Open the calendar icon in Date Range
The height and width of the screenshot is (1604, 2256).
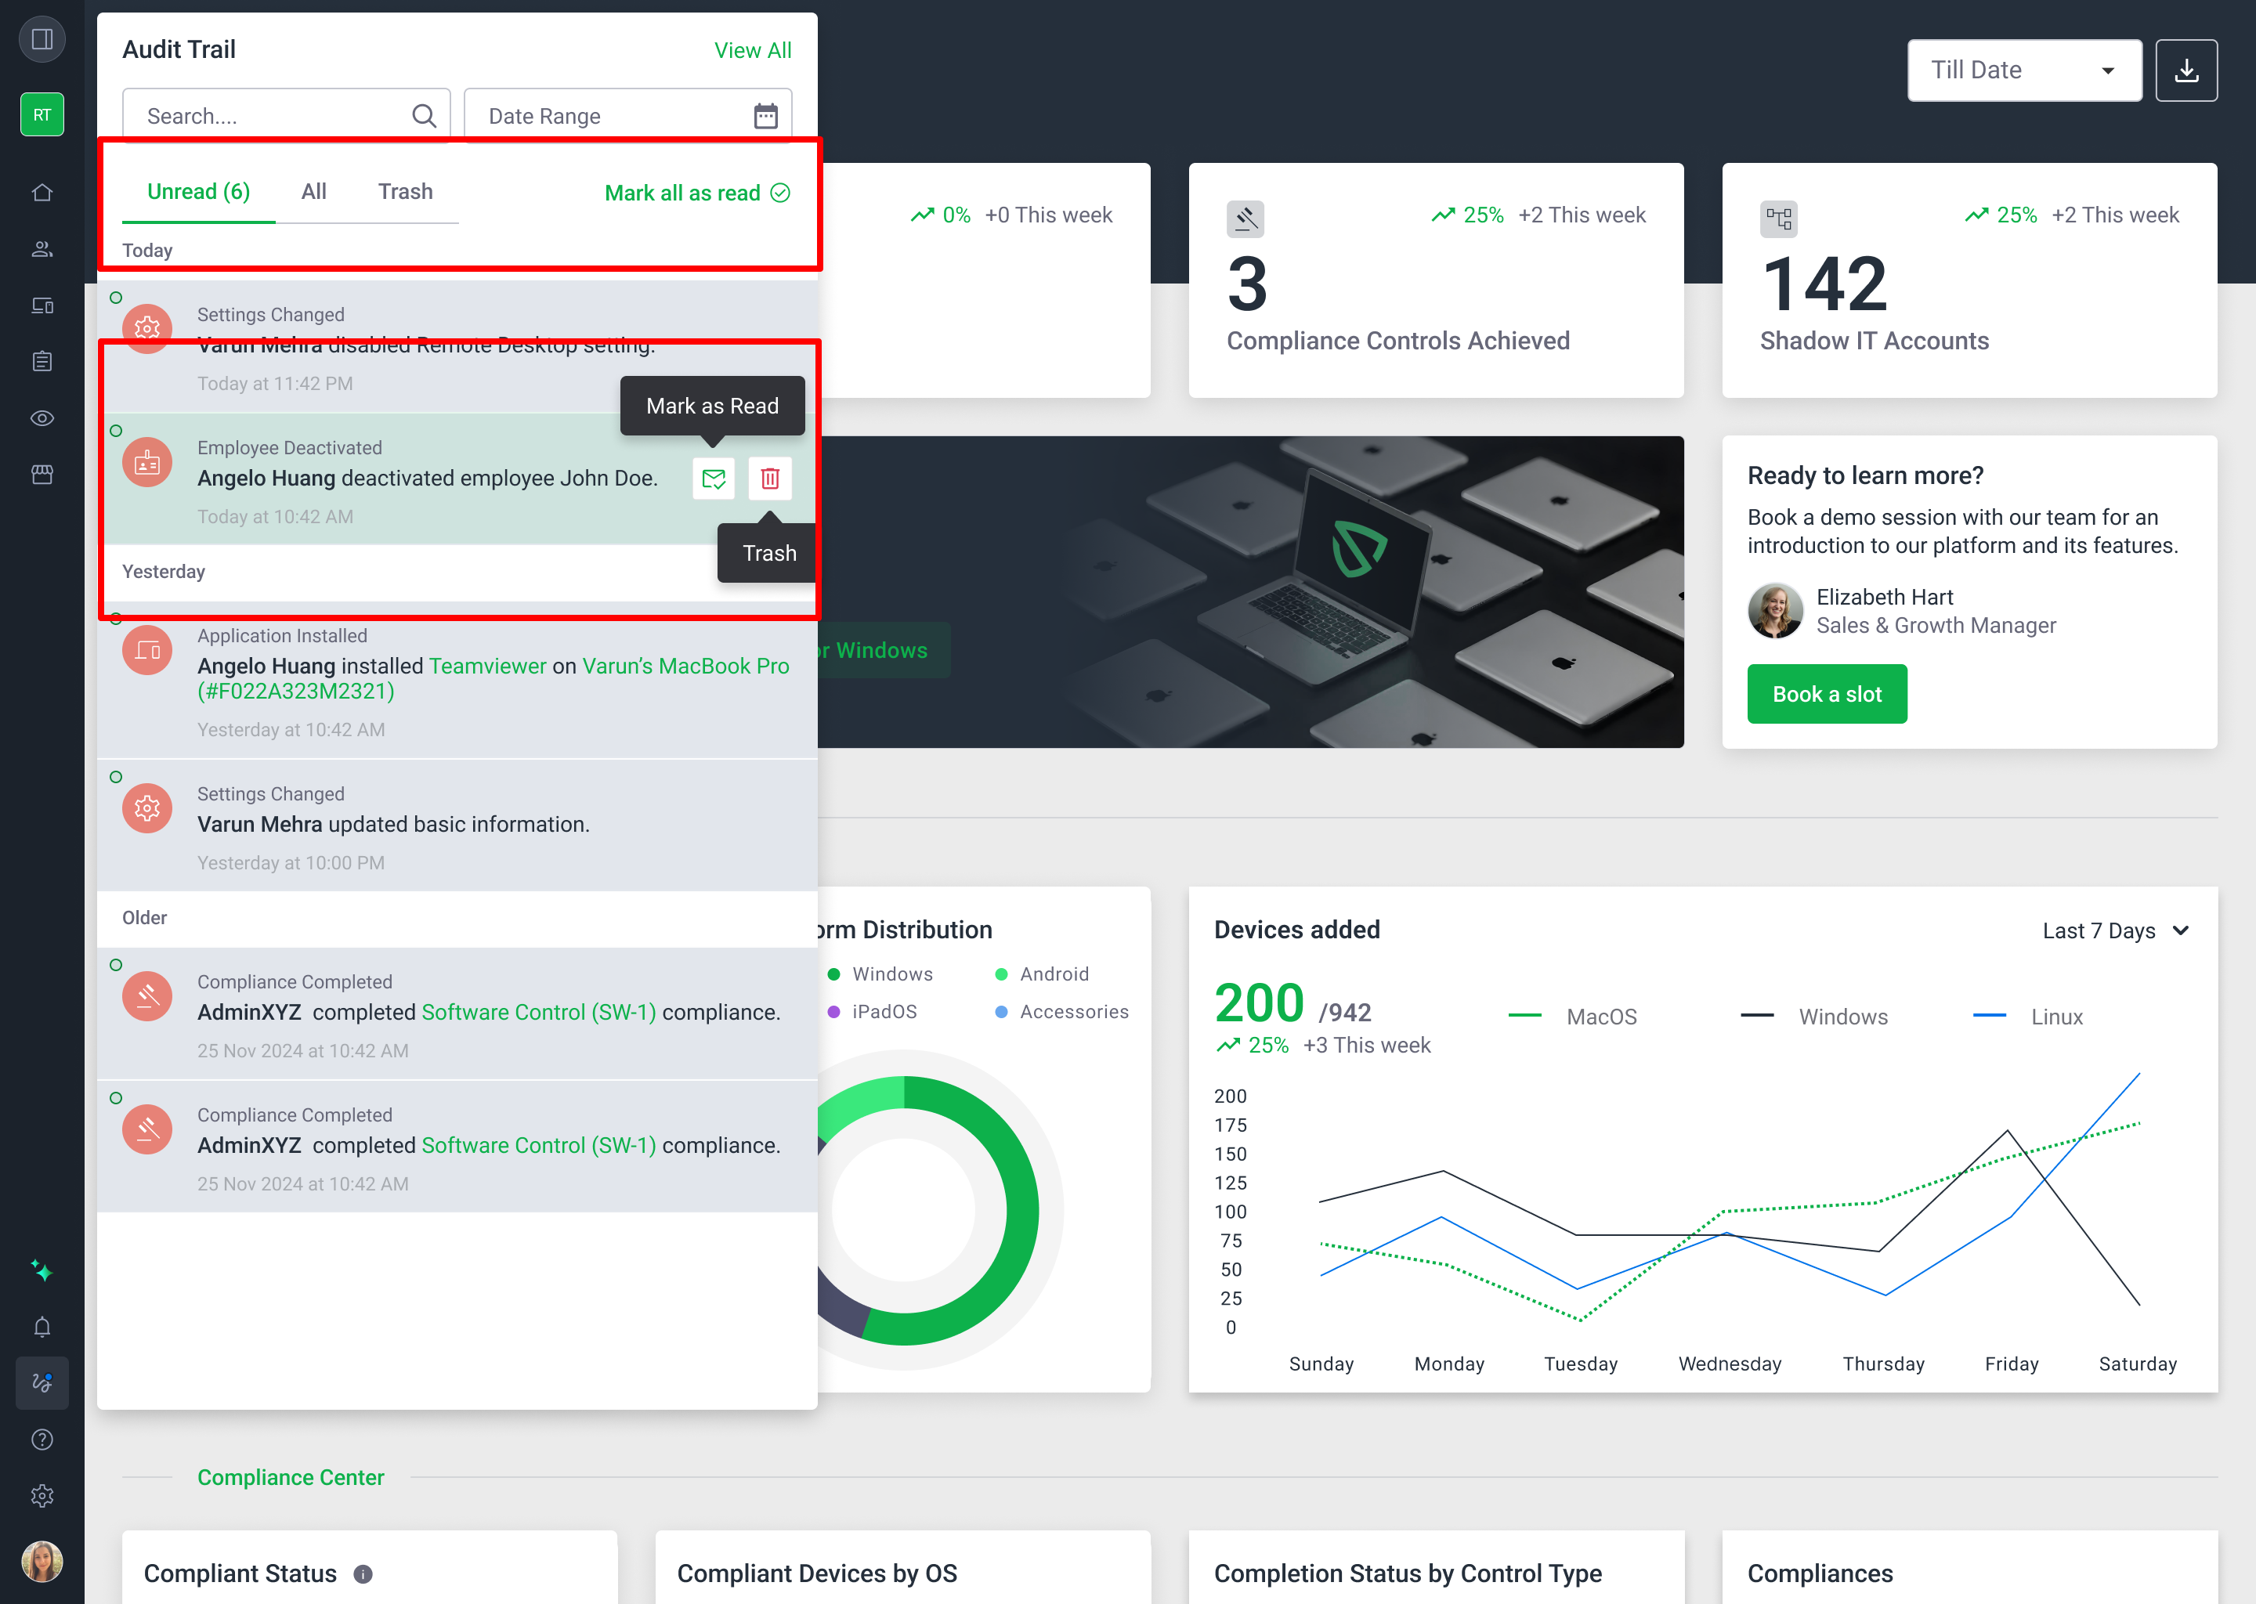(765, 117)
